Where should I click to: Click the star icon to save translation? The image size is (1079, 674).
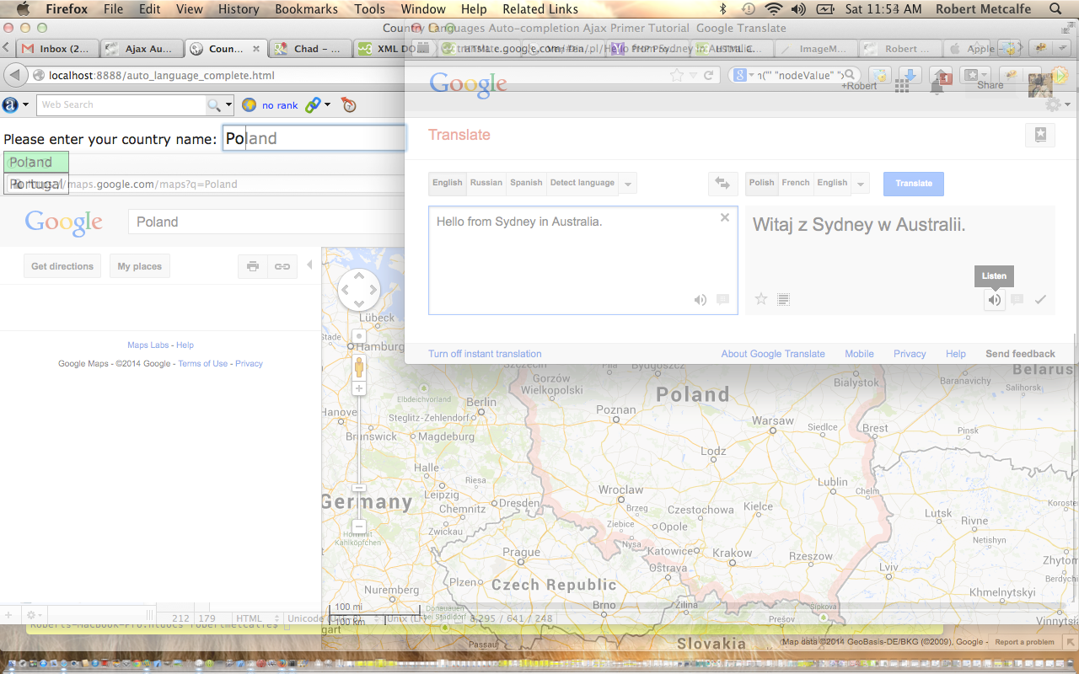tap(761, 299)
